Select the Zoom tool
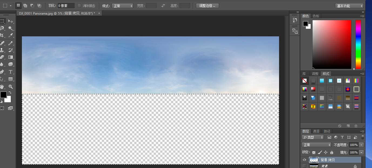 click(11, 87)
